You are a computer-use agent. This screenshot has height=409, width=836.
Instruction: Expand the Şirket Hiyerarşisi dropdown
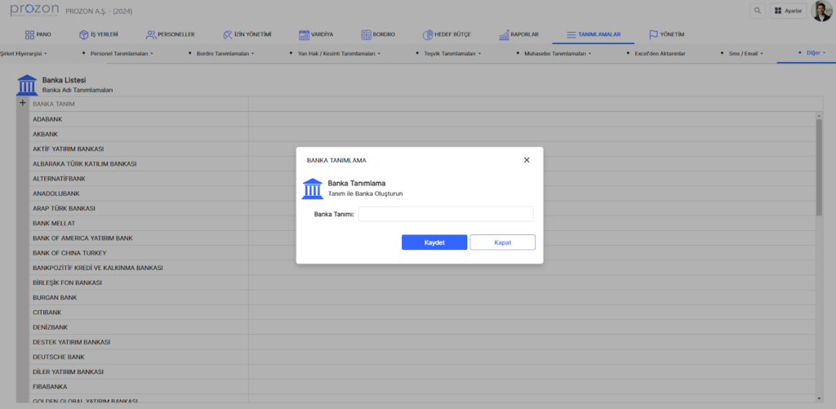click(x=24, y=53)
